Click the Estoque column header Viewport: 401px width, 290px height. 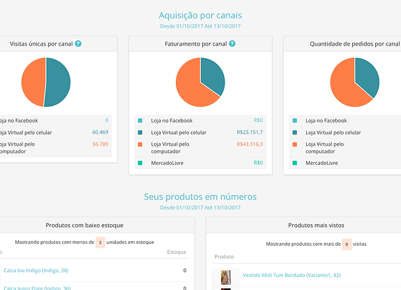[176, 252]
